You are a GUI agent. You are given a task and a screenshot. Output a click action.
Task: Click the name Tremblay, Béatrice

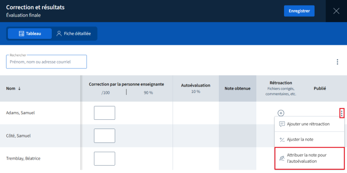[x=23, y=159]
